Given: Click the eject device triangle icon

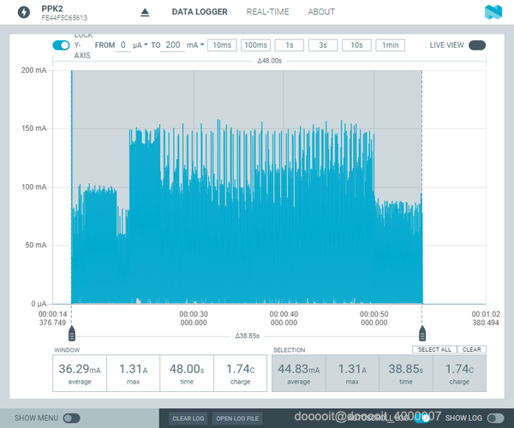Looking at the screenshot, I should coord(145,13).
